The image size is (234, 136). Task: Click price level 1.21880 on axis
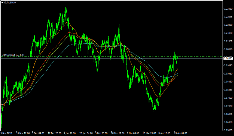(x=228, y=33)
